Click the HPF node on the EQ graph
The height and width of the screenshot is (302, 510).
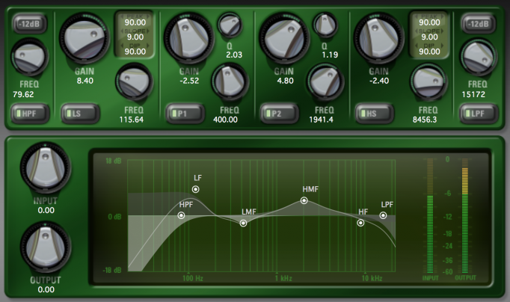click(x=181, y=215)
